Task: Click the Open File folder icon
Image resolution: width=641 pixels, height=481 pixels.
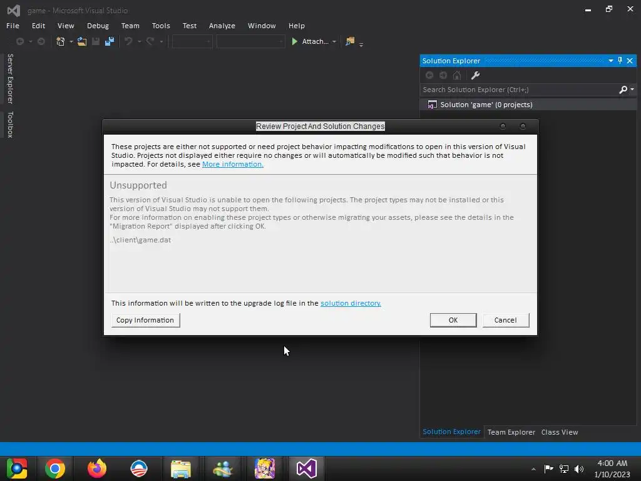Action: 82,41
